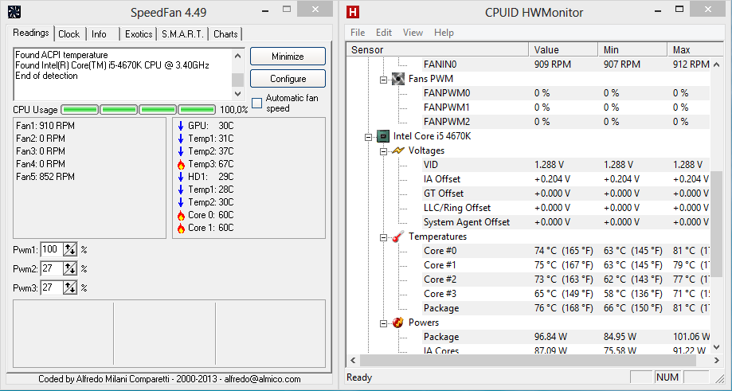Viewport: 732px width, 391px height.
Task: Click the CPU Usage progress bars
Action: (x=138, y=110)
